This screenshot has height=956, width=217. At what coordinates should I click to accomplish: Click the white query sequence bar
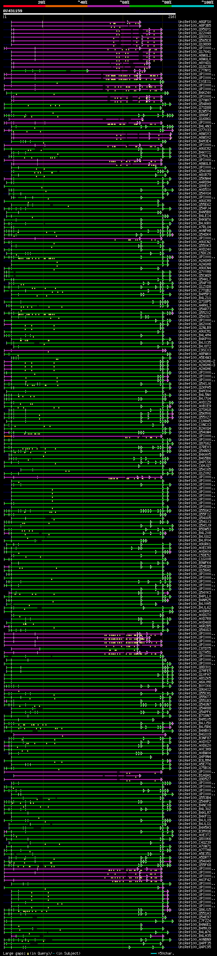point(90,14)
